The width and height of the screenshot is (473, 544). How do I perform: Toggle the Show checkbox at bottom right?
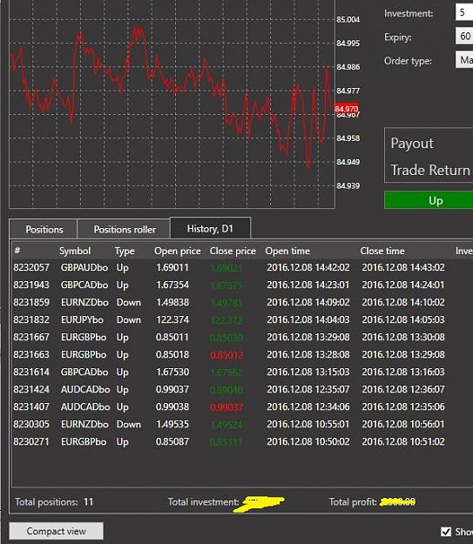446,532
